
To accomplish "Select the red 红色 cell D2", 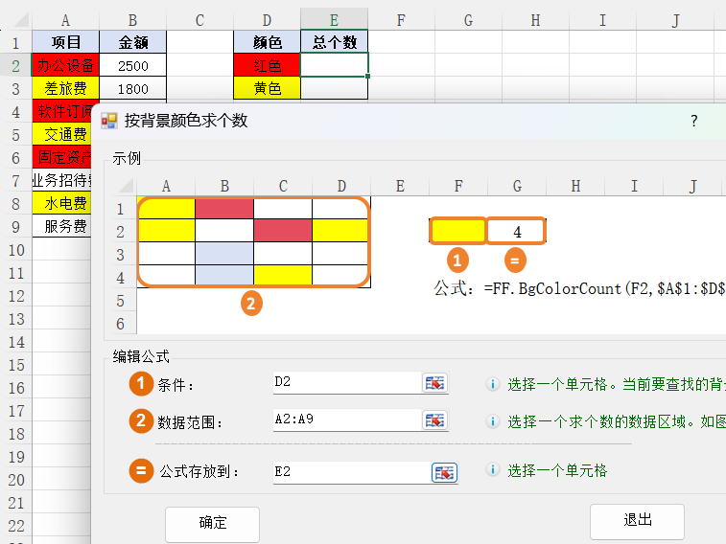I will tap(267, 65).
